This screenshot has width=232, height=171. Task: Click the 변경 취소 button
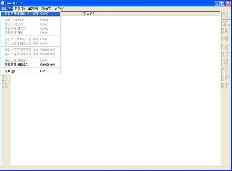(x=226, y=15)
